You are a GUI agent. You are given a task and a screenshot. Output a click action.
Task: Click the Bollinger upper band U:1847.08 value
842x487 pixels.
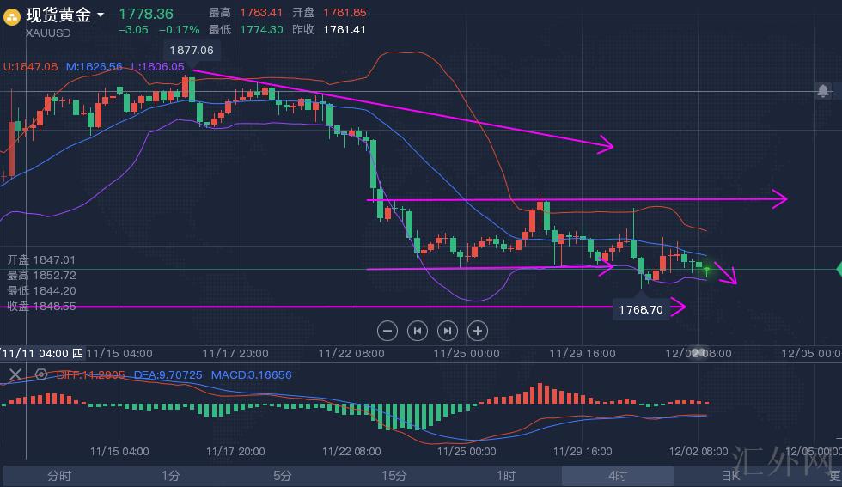(31, 67)
